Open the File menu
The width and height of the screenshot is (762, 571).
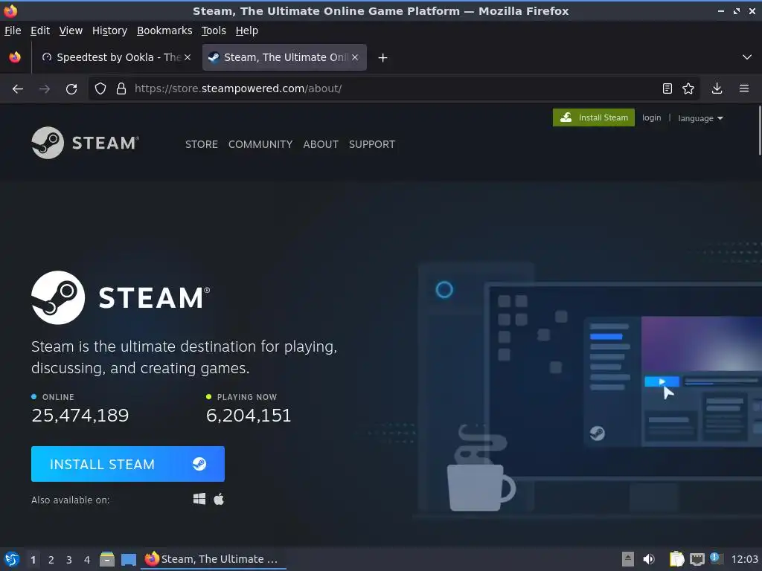pos(13,30)
